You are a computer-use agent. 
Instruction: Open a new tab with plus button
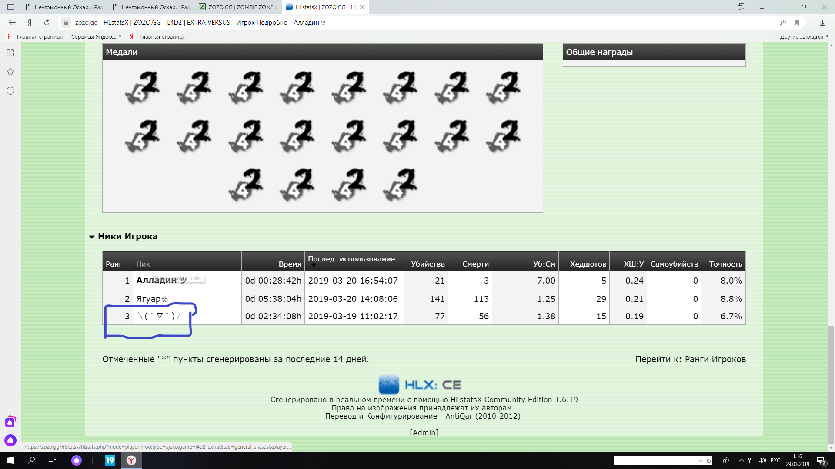coord(376,7)
